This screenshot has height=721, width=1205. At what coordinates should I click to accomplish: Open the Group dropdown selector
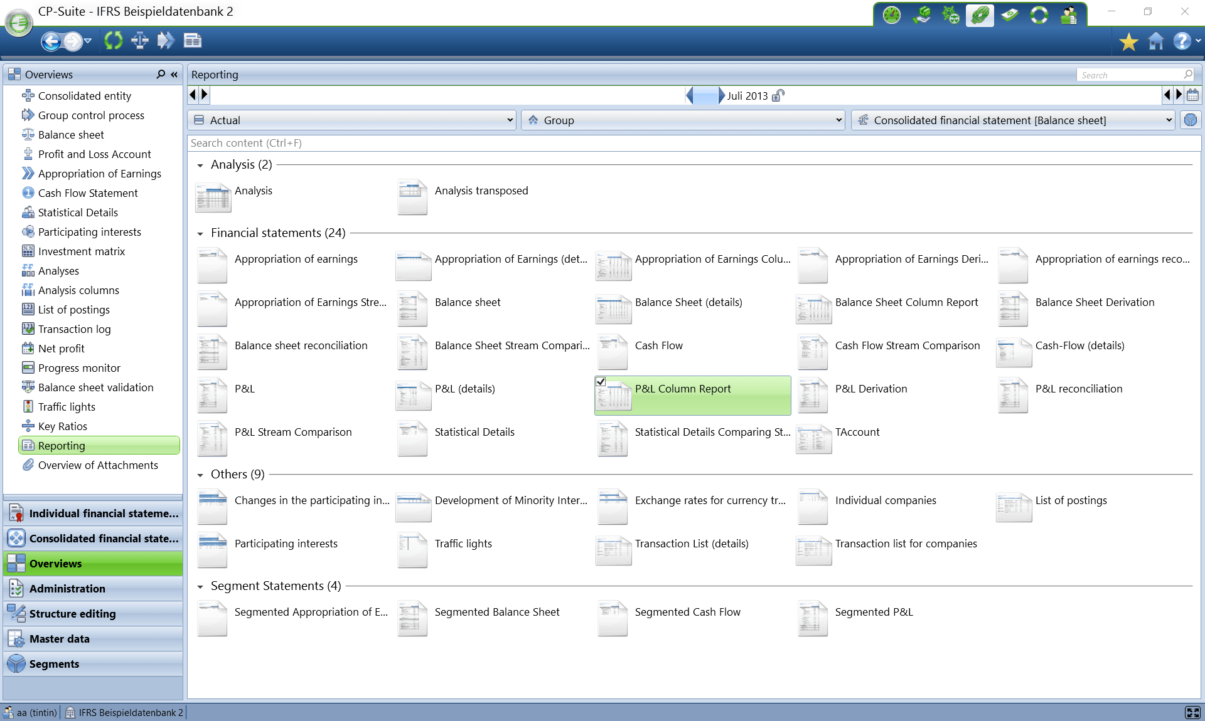pos(840,120)
